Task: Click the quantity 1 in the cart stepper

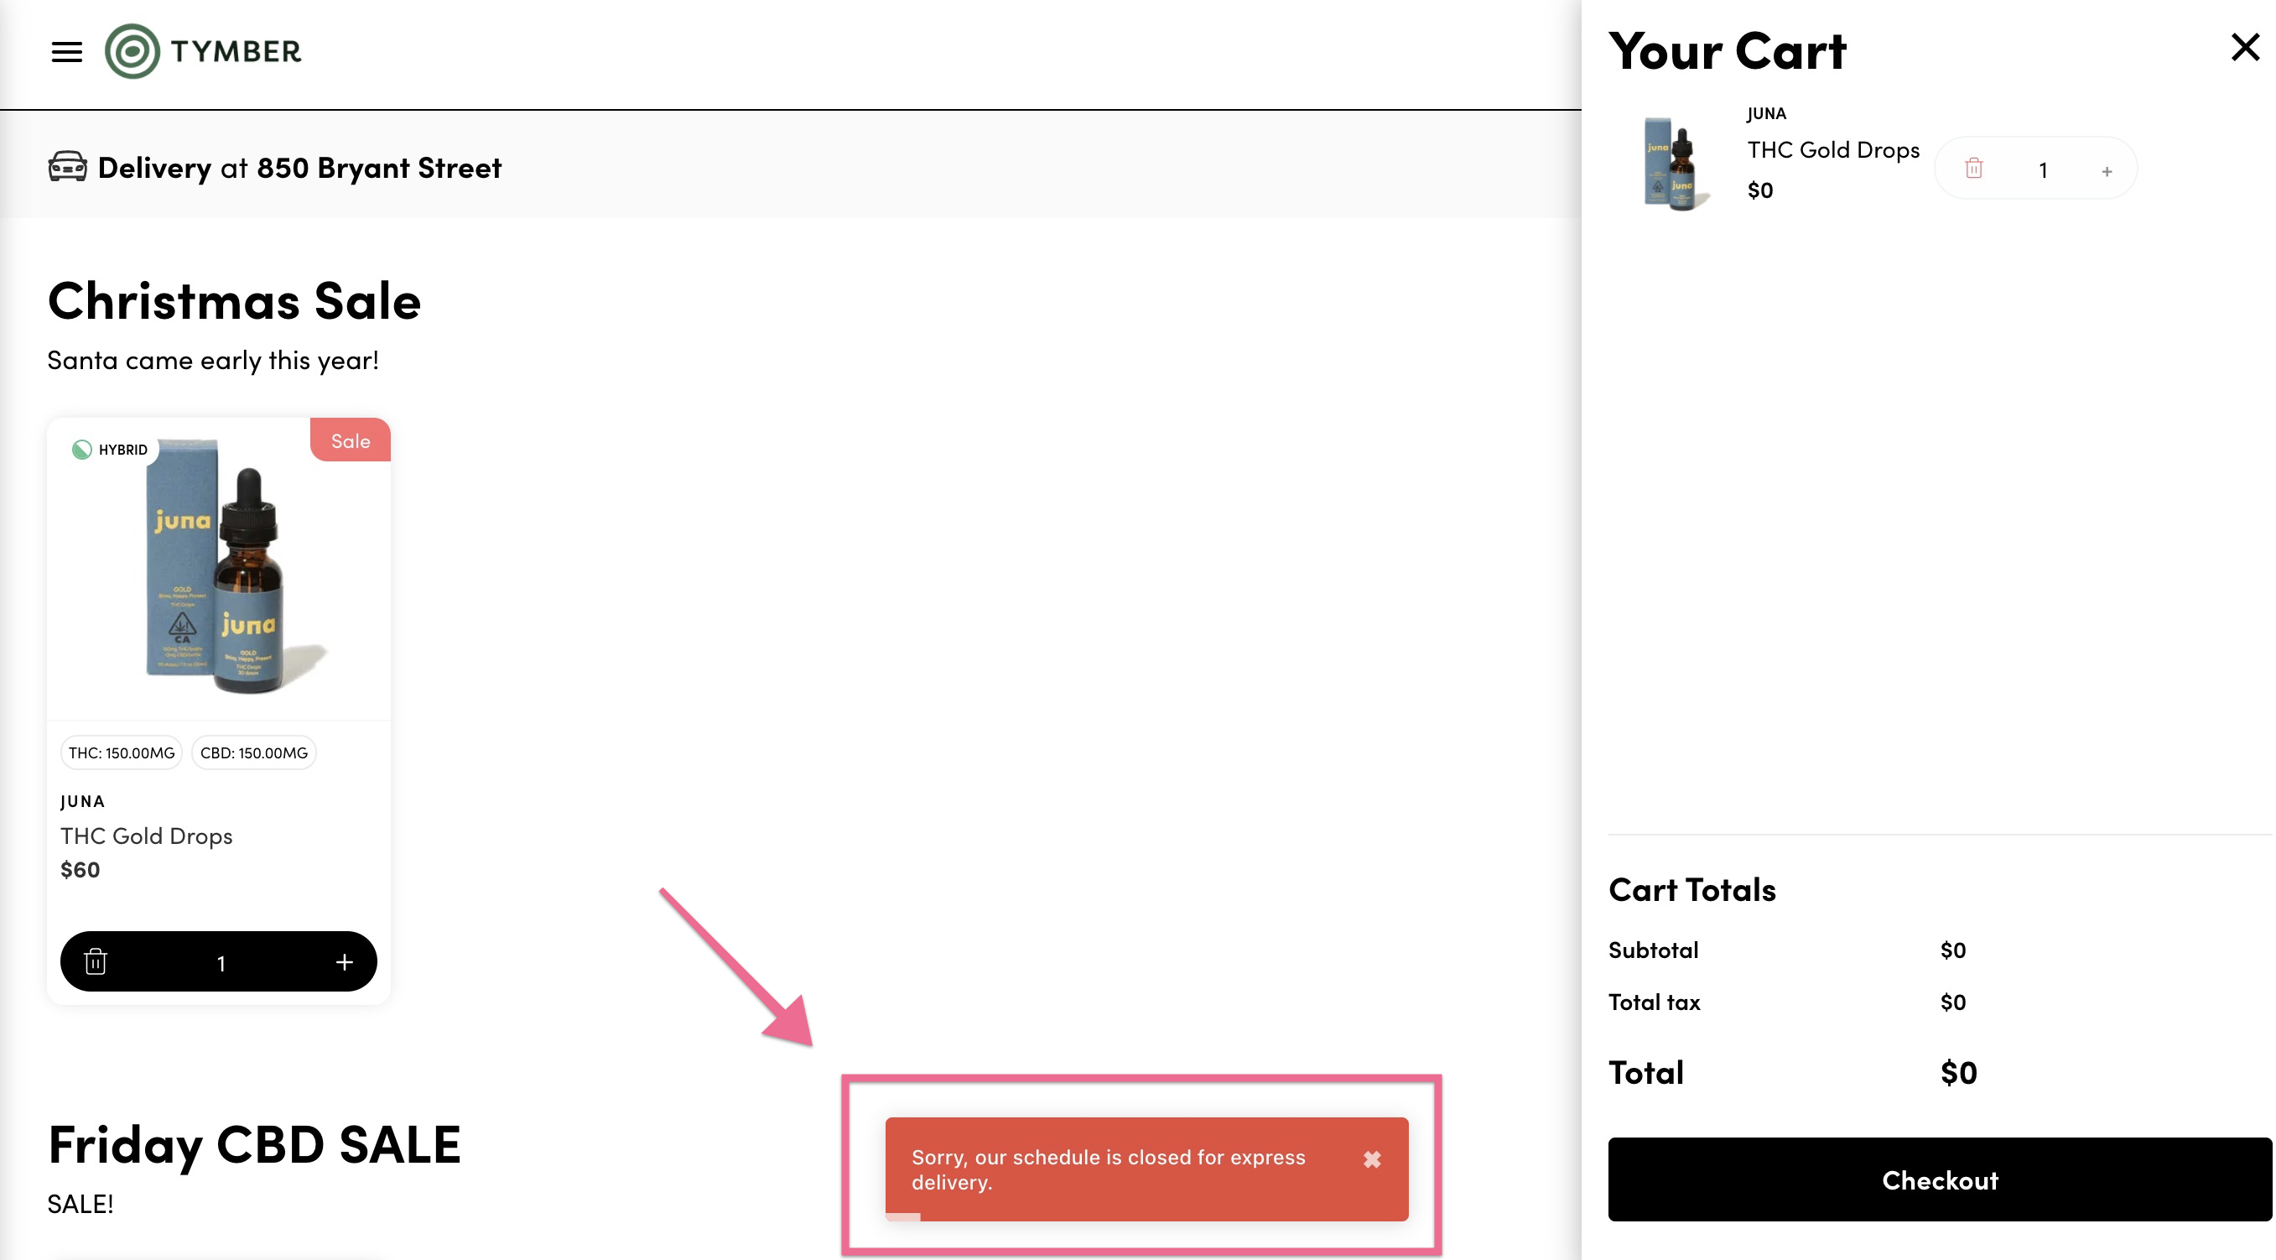Action: (x=2043, y=169)
